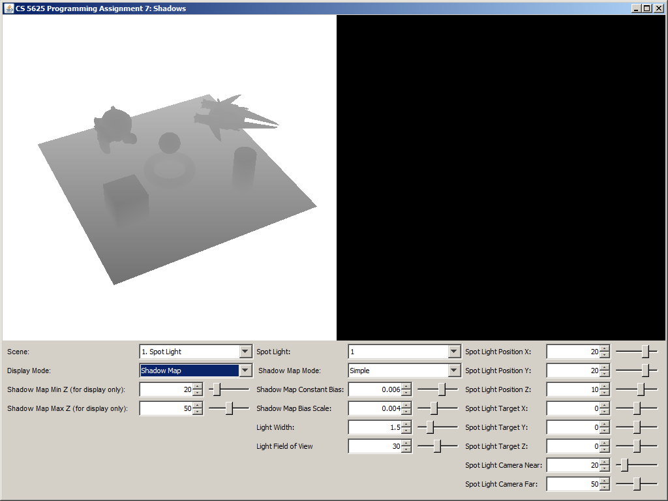Image resolution: width=668 pixels, height=501 pixels.
Task: Open the Spot Light selector dropdown
Action: [454, 352]
